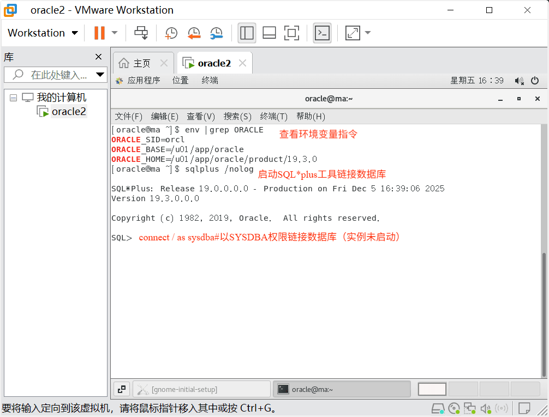Close the Home tab

pyautogui.click(x=164, y=63)
